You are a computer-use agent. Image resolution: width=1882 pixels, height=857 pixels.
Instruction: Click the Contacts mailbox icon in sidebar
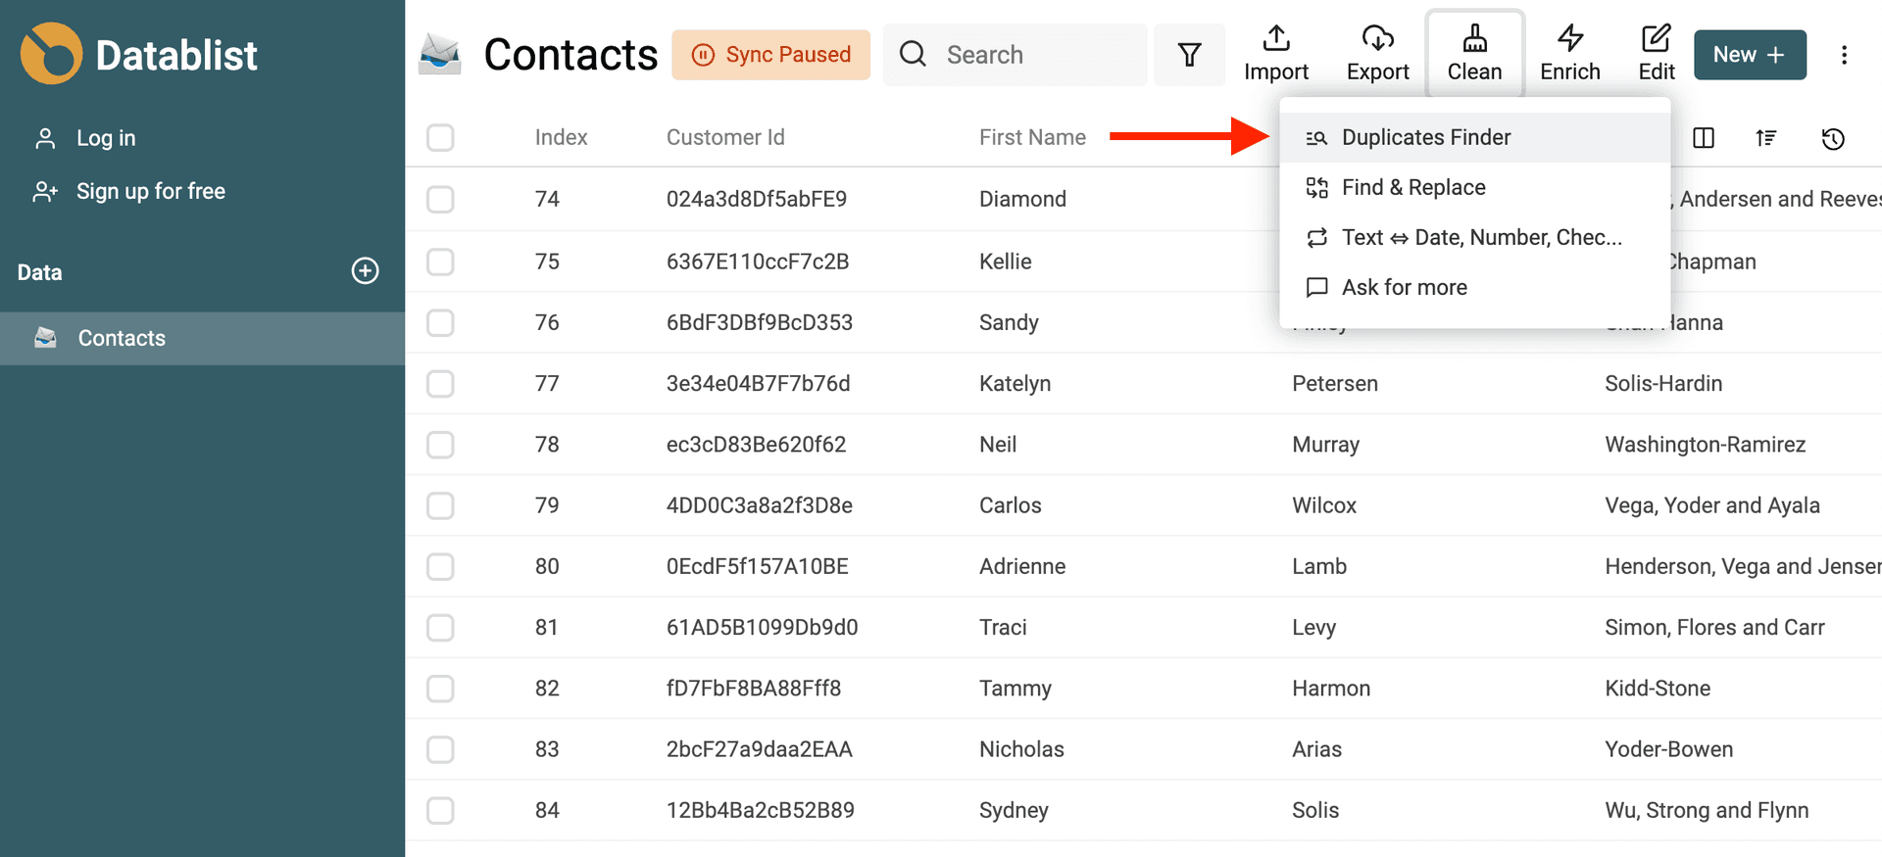[x=45, y=338]
